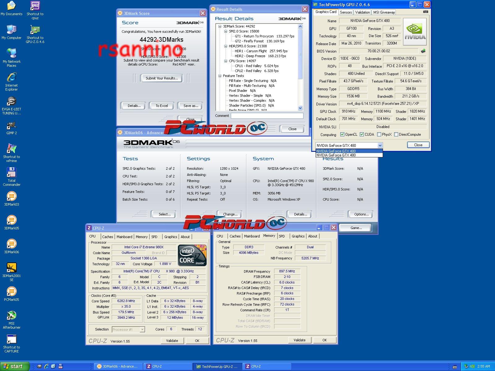This screenshot has height=371, width=495.
Task: Click NVIDIA logo in GPU-Z
Action: tap(415, 32)
